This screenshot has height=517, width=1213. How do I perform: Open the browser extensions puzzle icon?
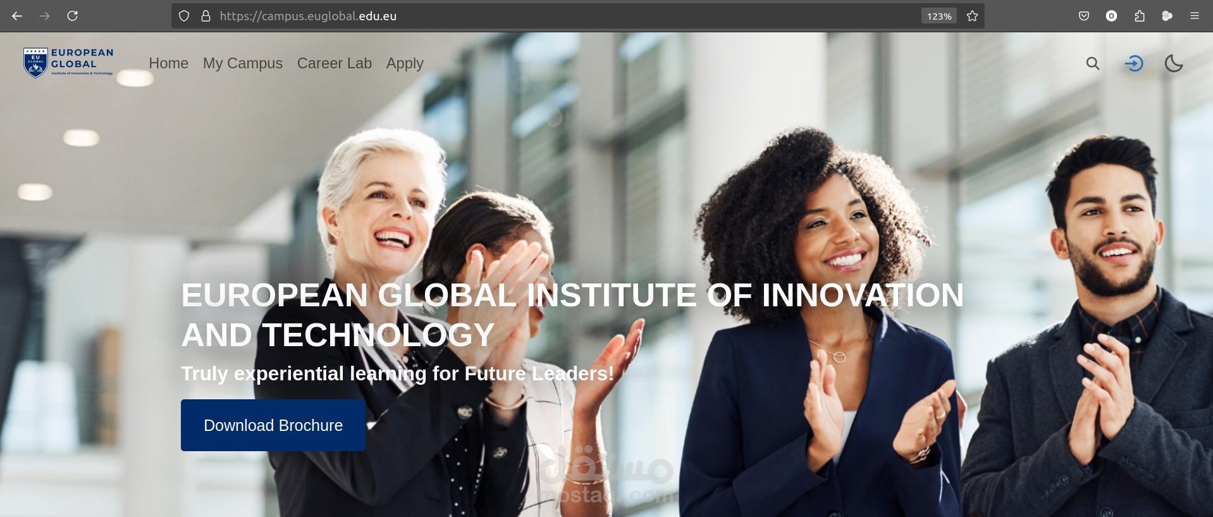[1140, 16]
